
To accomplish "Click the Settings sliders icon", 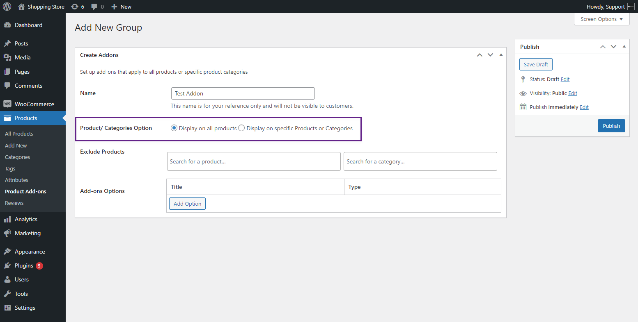I will click(x=7, y=308).
